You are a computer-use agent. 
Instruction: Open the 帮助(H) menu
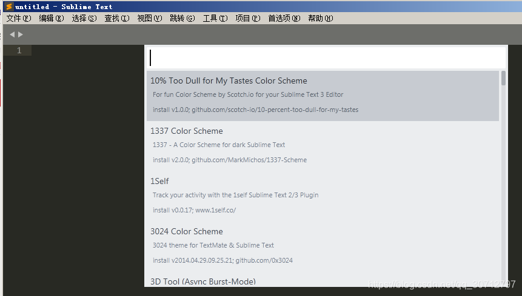coord(320,18)
